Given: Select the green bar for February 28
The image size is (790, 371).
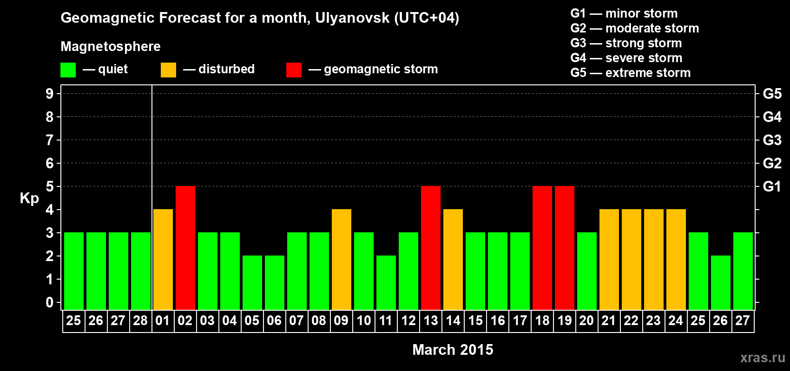Looking at the screenshot, I should (141, 271).
